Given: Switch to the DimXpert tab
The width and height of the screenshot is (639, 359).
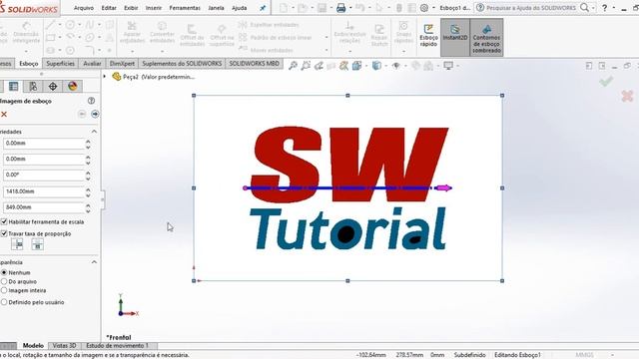Looking at the screenshot, I should coord(122,64).
